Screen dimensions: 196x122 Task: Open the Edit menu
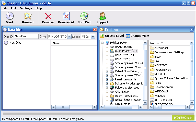(x=14, y=8)
